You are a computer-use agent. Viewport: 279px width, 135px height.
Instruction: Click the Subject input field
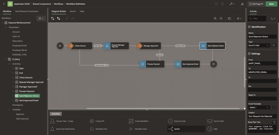[x=262, y=116]
